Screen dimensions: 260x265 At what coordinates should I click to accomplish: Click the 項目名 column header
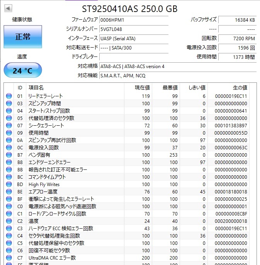[75, 87]
